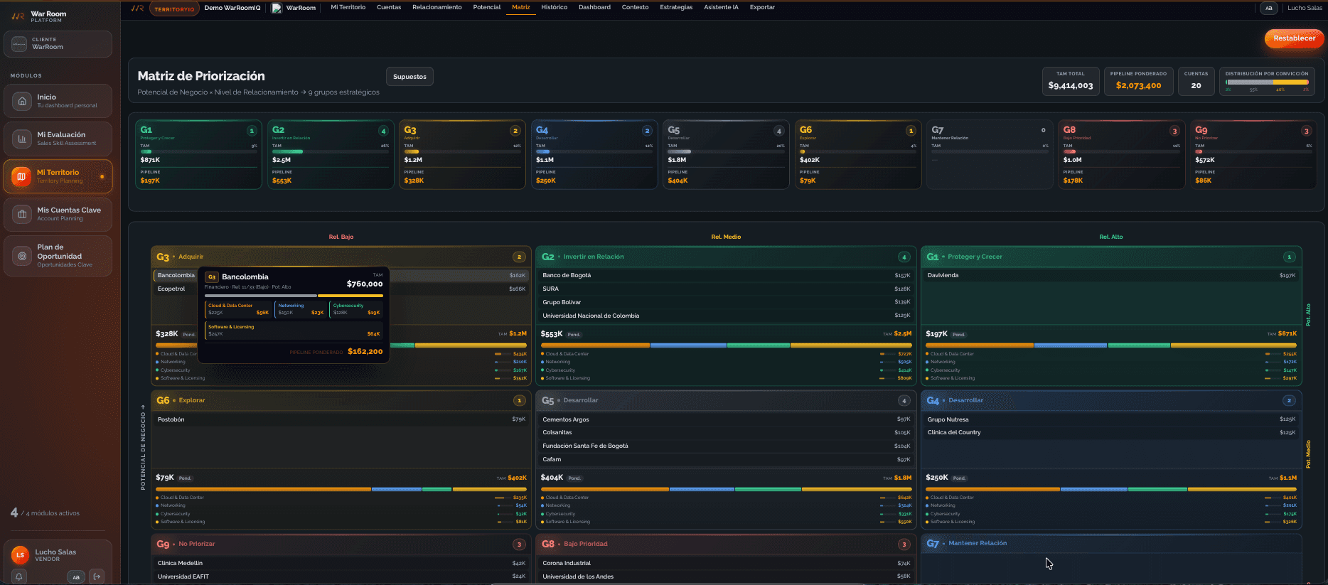1328x585 pixels.
Task: Click the Mi Territorio map icon
Action: pyautogui.click(x=21, y=176)
